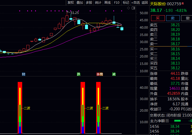This screenshot has width=192, height=135.
Task: Select 卖四 price 38.20
Action: pyautogui.click(x=175, y=30)
